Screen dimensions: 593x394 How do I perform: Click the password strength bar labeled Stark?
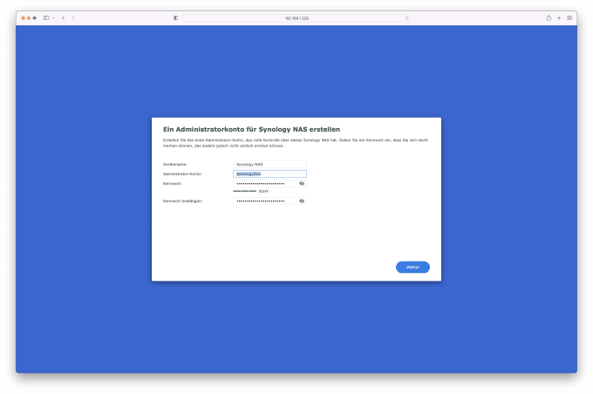pyautogui.click(x=245, y=191)
